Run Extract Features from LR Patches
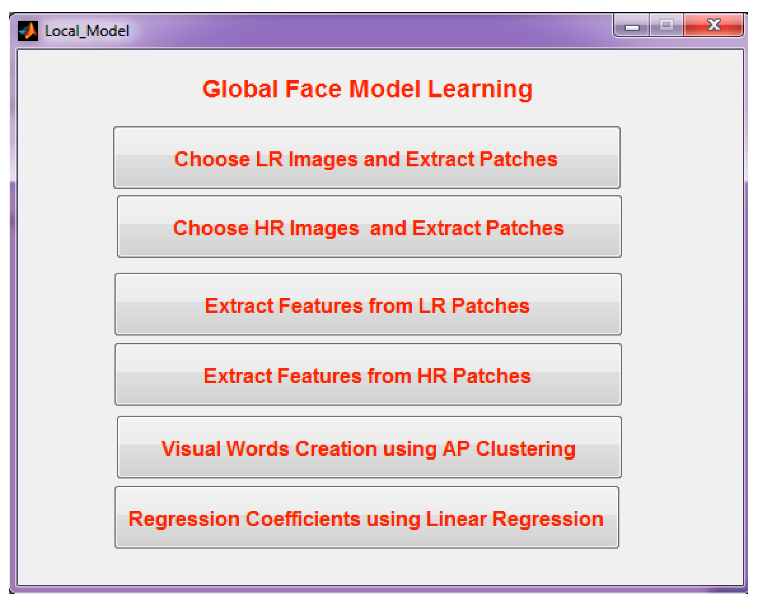Image resolution: width=758 pixels, height=605 pixels. coord(368,305)
